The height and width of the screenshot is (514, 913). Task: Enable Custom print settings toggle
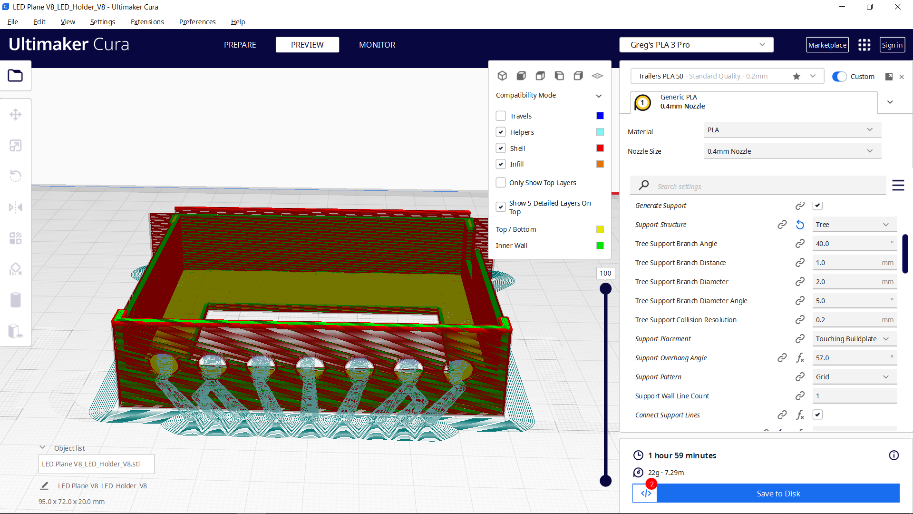click(x=840, y=76)
